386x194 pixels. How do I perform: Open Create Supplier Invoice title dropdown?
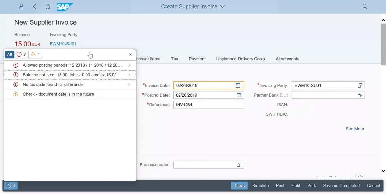(193, 6)
